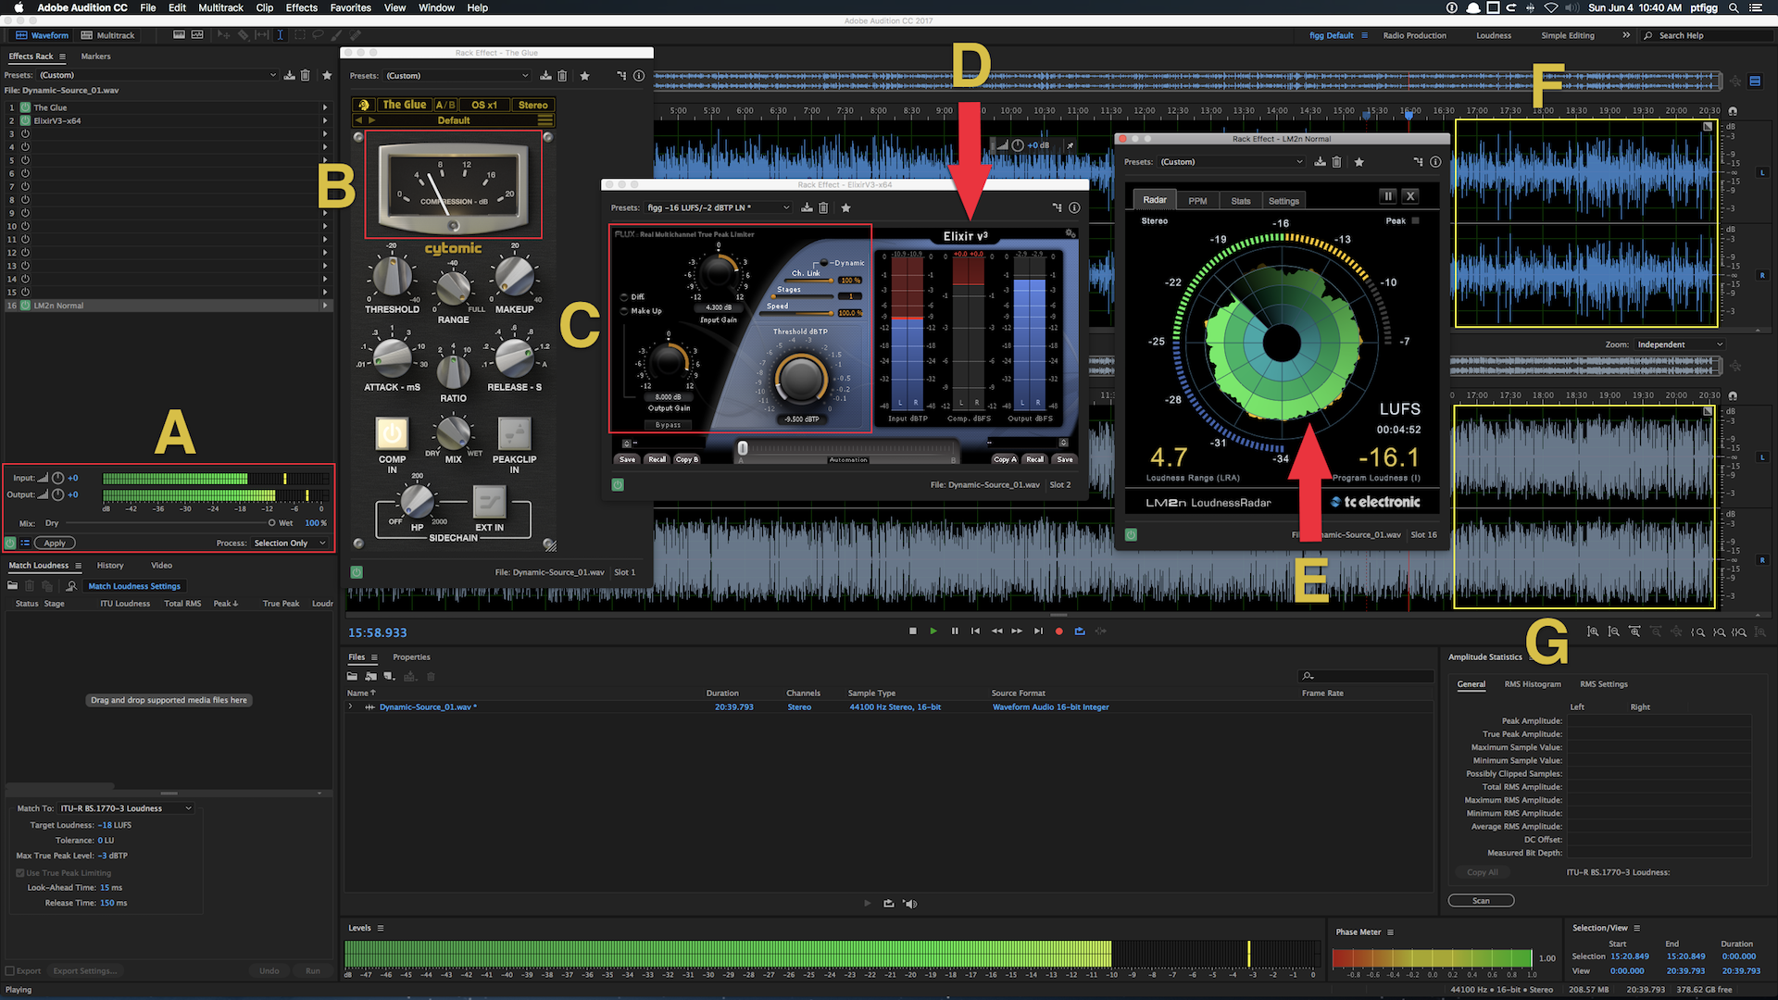Click the Stop playback button
Screen dimensions: 1778x1000
coord(912,631)
